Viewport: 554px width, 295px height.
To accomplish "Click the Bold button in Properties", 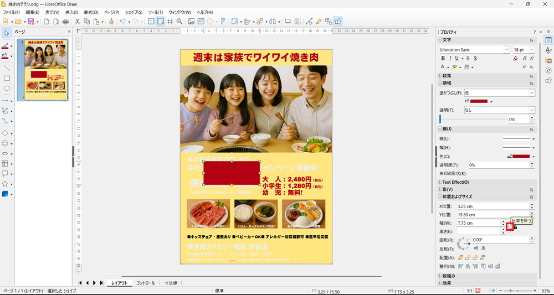I will pos(443,58).
